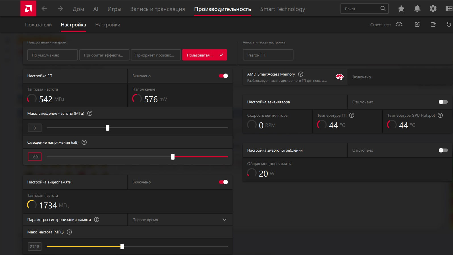Click the AMD SmartAccess Memory title
Viewport: 453px width, 255px height.
[x=271, y=74]
